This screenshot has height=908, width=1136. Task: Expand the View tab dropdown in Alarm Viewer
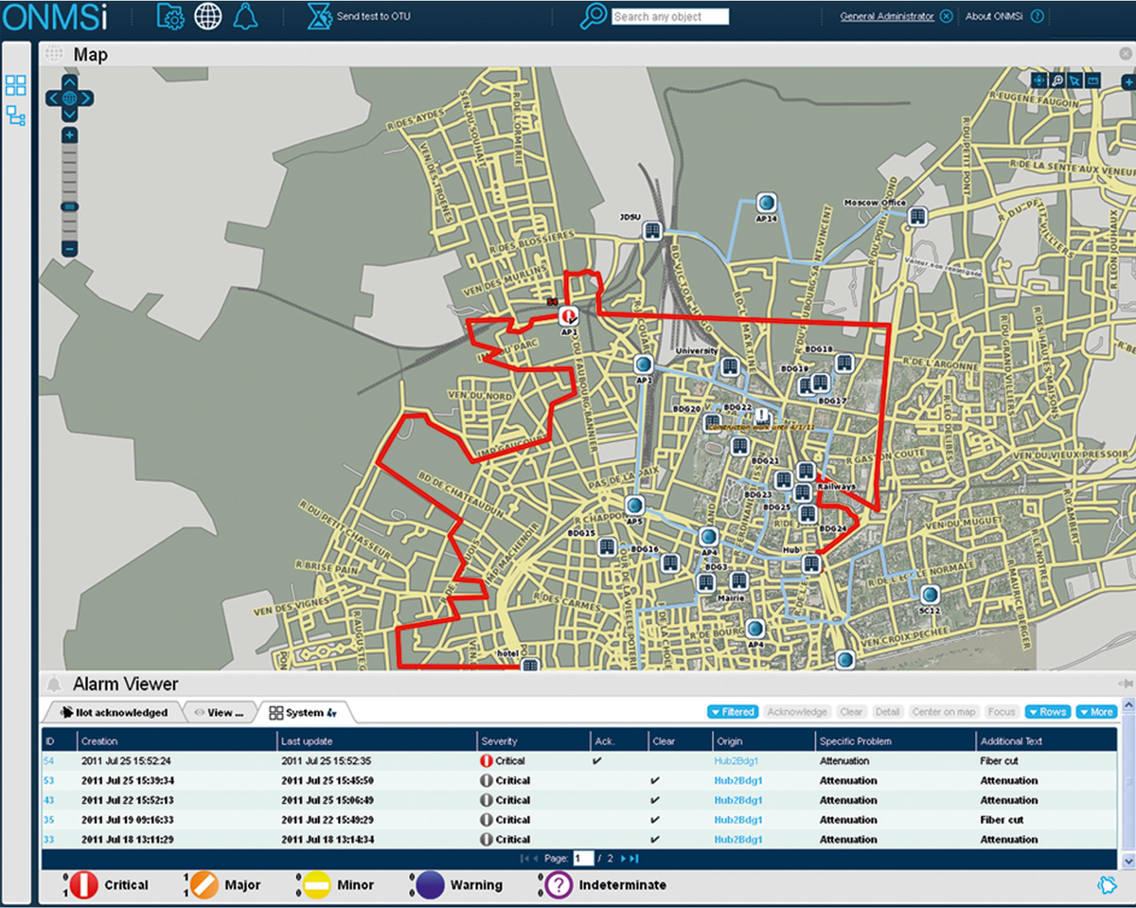pos(220,712)
